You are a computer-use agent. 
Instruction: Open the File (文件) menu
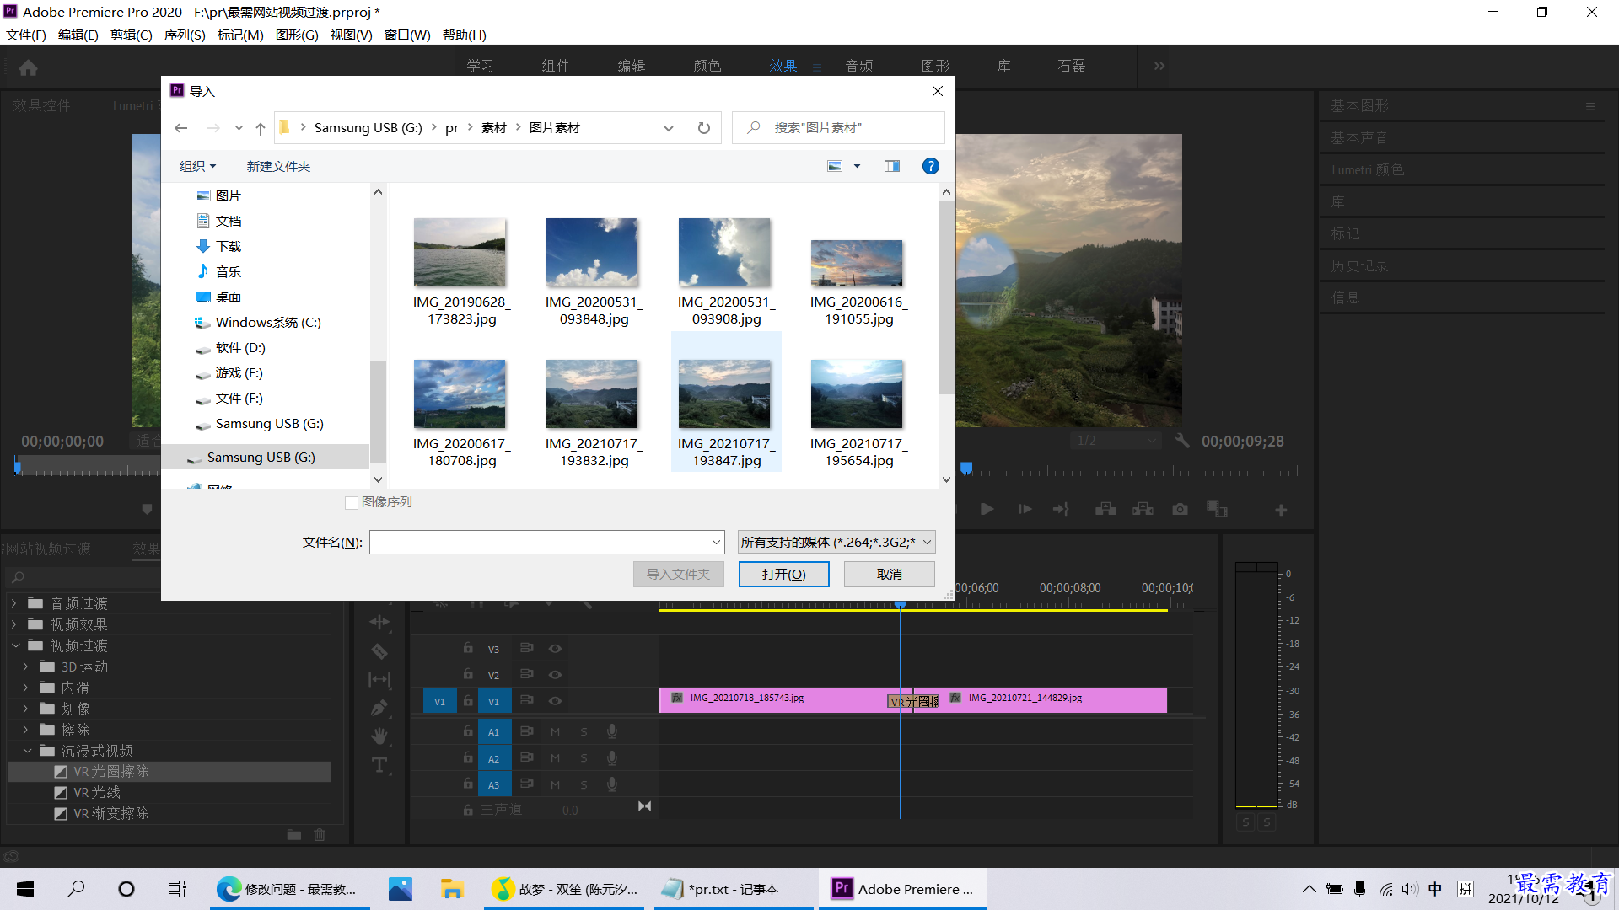coord(25,35)
